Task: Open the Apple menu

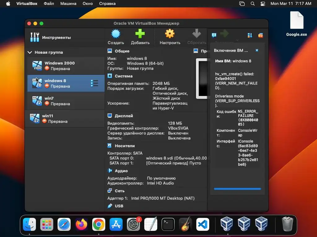Action: point(8,4)
